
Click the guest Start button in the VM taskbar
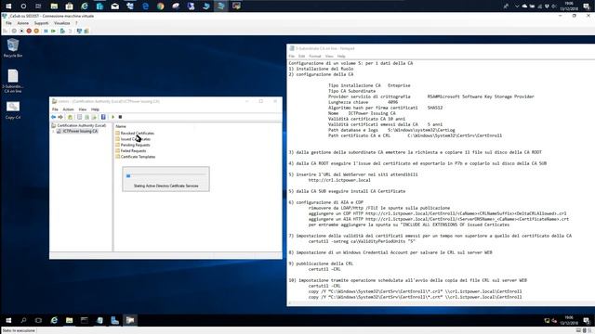click(x=8, y=320)
